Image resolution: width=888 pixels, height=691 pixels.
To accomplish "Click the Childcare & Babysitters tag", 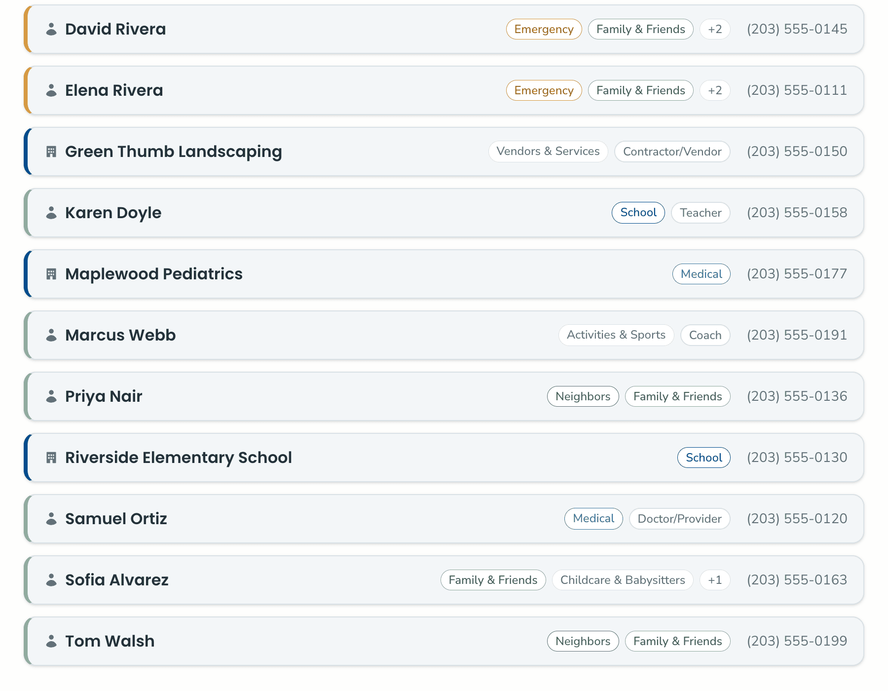I will point(623,580).
